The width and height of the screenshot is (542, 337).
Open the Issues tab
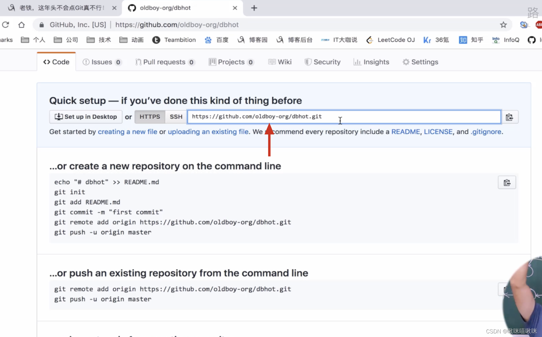(x=102, y=62)
